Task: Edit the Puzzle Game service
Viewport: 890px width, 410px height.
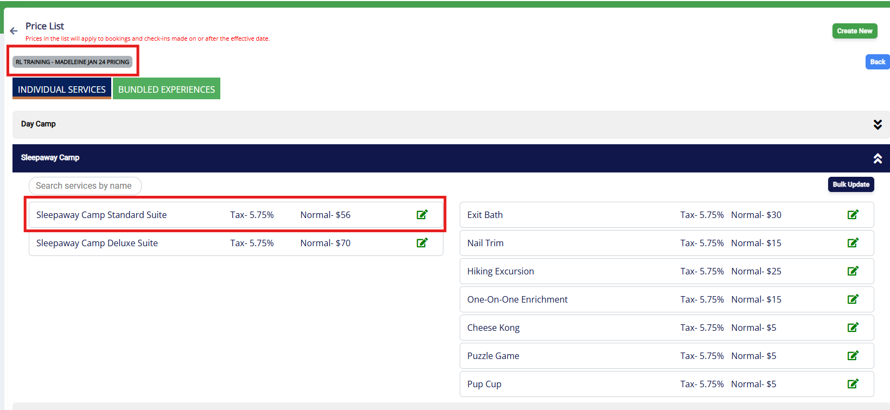Action: tap(853, 356)
